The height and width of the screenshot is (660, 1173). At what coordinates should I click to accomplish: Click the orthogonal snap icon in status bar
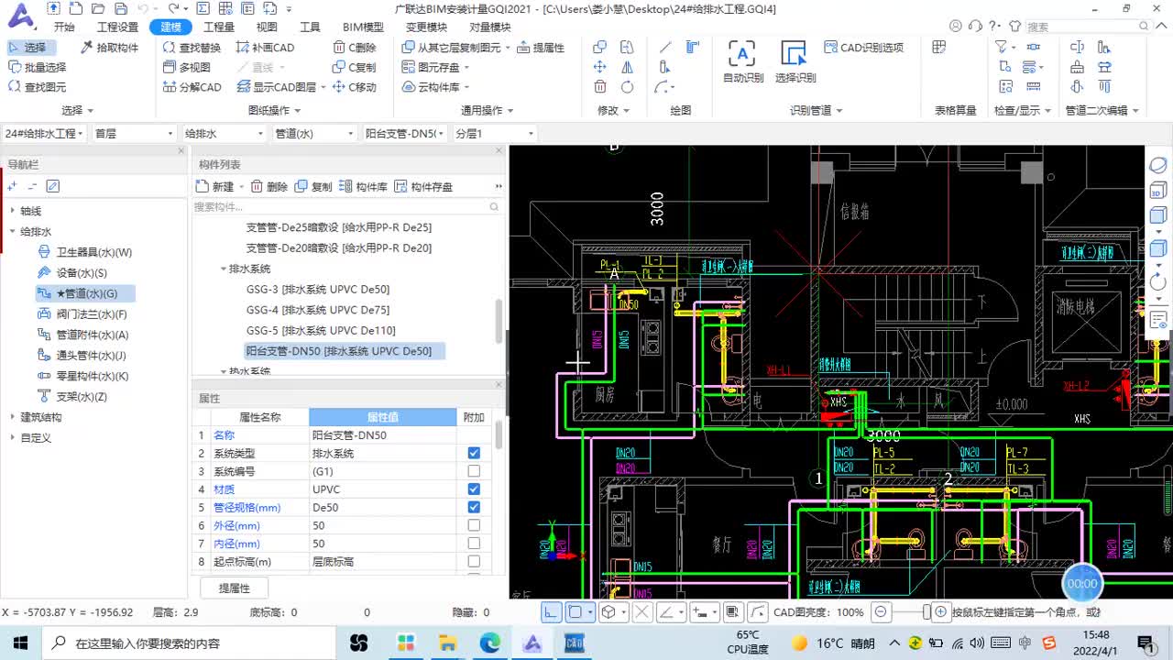click(551, 611)
